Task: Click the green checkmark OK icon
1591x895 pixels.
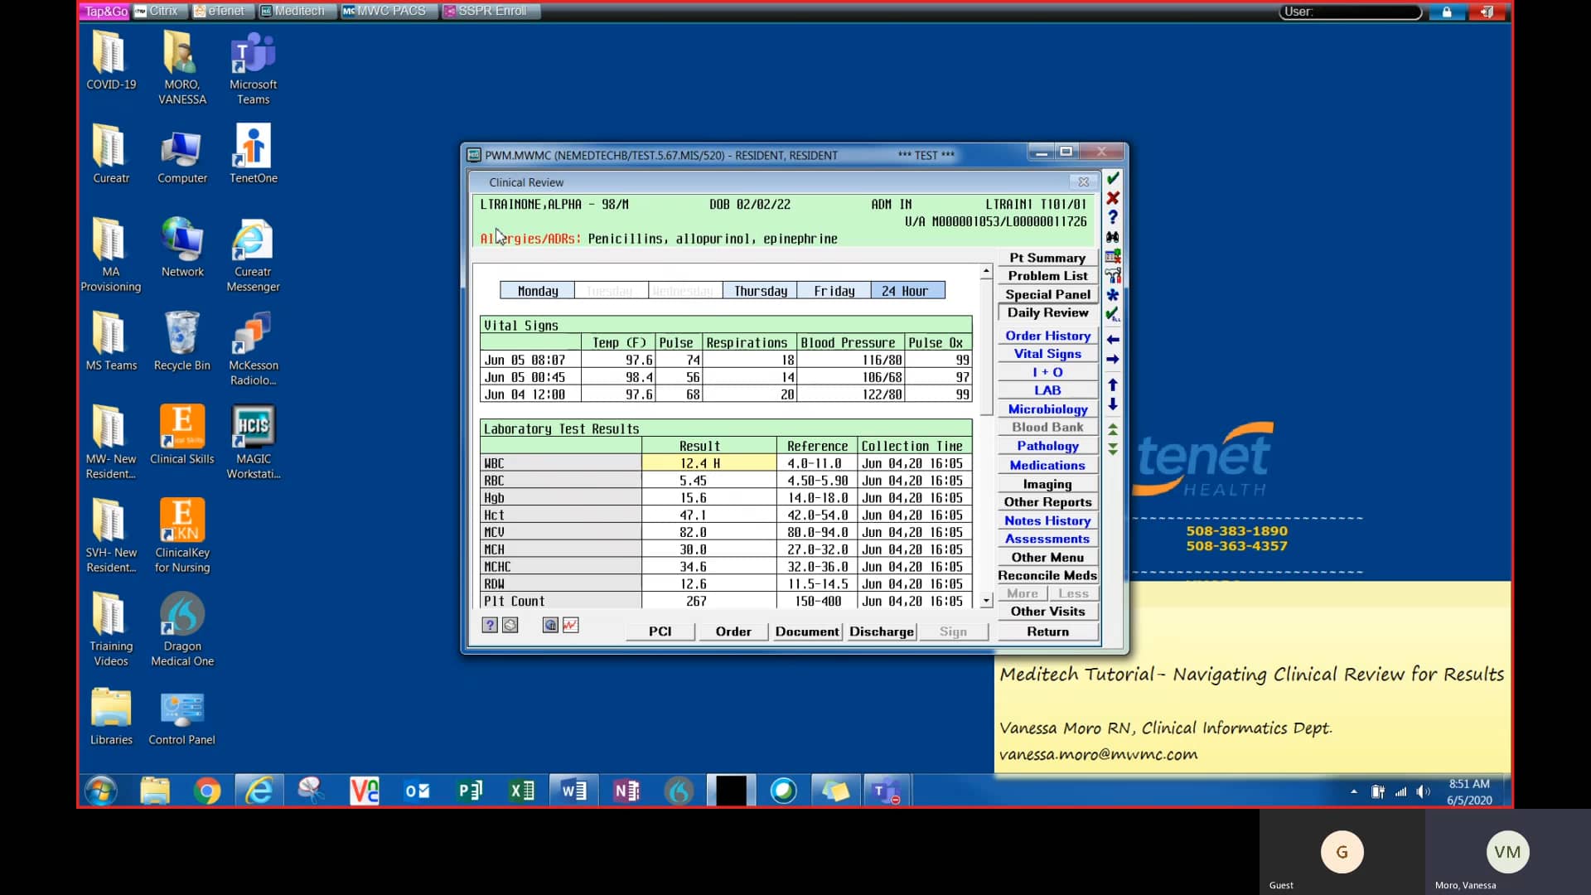Action: click(x=1113, y=178)
